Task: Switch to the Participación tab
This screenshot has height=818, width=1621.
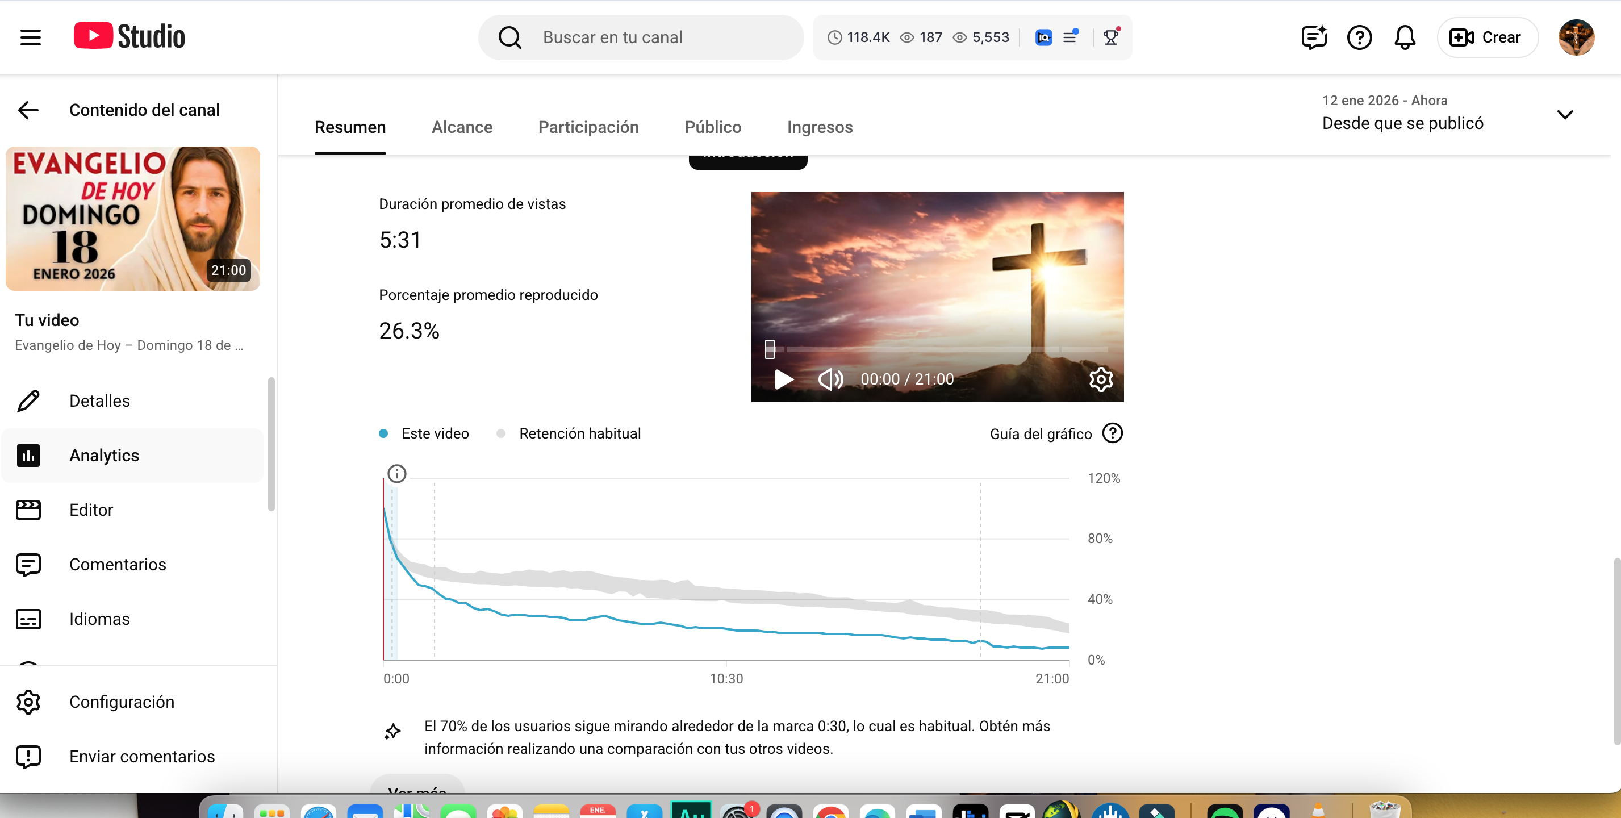Action: [x=588, y=127]
